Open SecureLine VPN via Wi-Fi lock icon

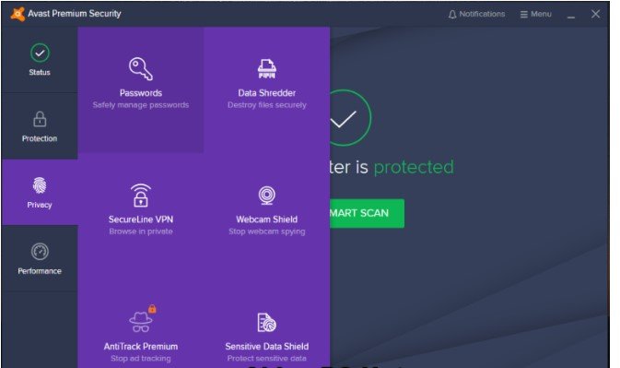pyautogui.click(x=141, y=196)
